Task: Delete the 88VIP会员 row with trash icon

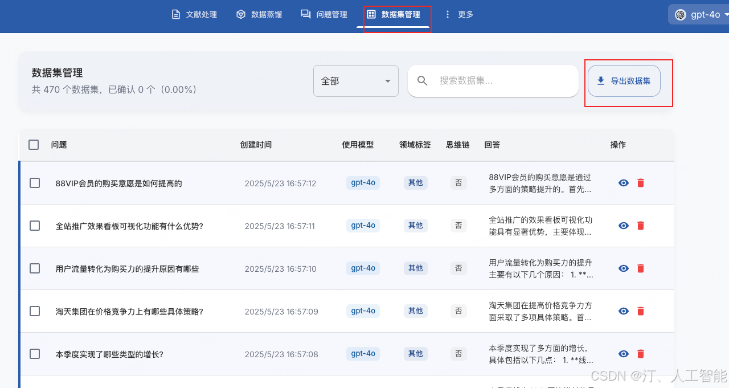Action: pyautogui.click(x=641, y=183)
